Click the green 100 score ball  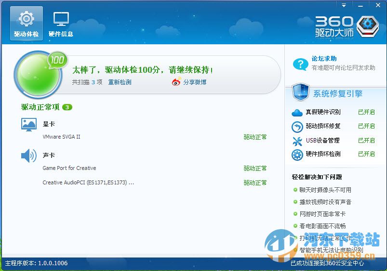(38, 74)
